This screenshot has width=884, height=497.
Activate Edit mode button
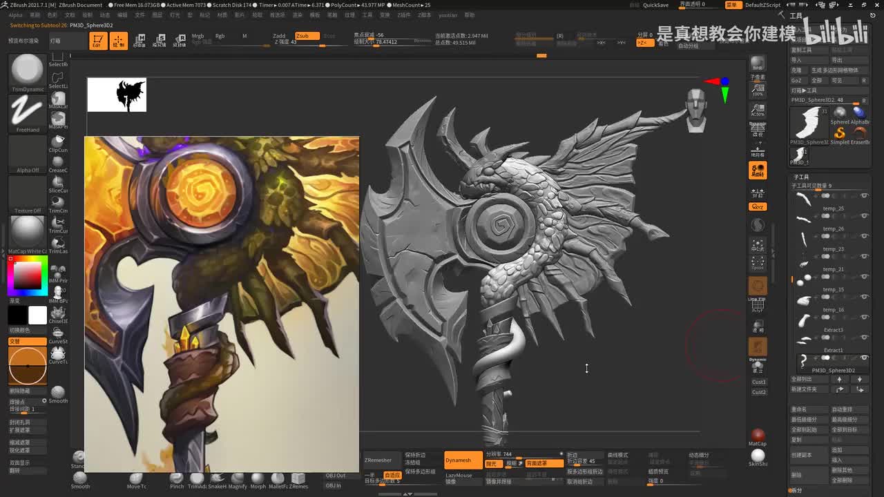click(x=98, y=41)
